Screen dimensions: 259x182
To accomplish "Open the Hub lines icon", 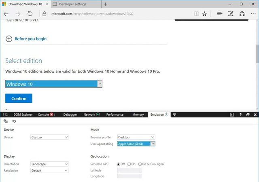I will coord(219,13).
